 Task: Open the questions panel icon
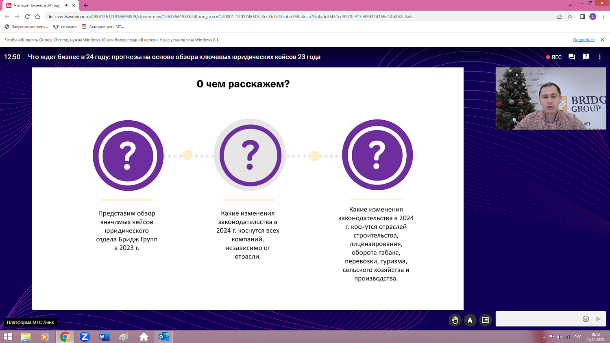(586, 57)
